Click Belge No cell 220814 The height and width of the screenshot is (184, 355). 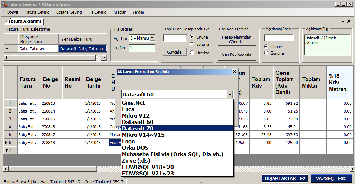[x=51, y=111]
